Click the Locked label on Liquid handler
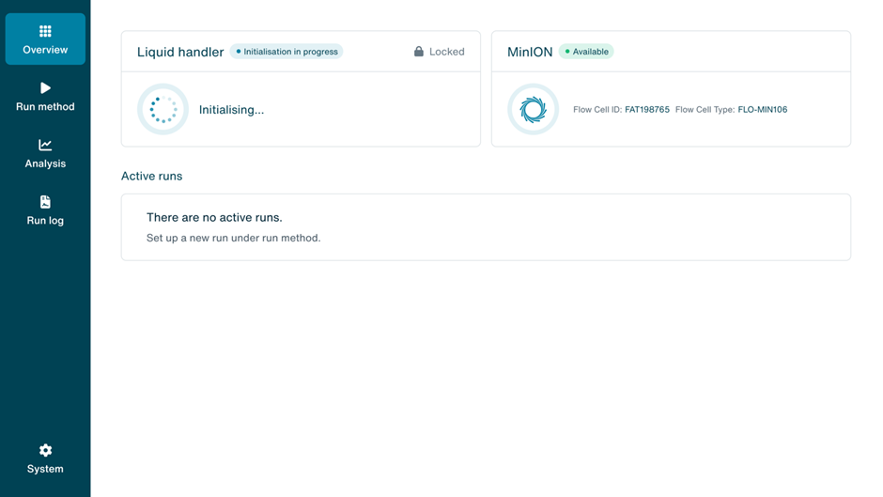The width and height of the screenshot is (883, 497). coord(446,52)
